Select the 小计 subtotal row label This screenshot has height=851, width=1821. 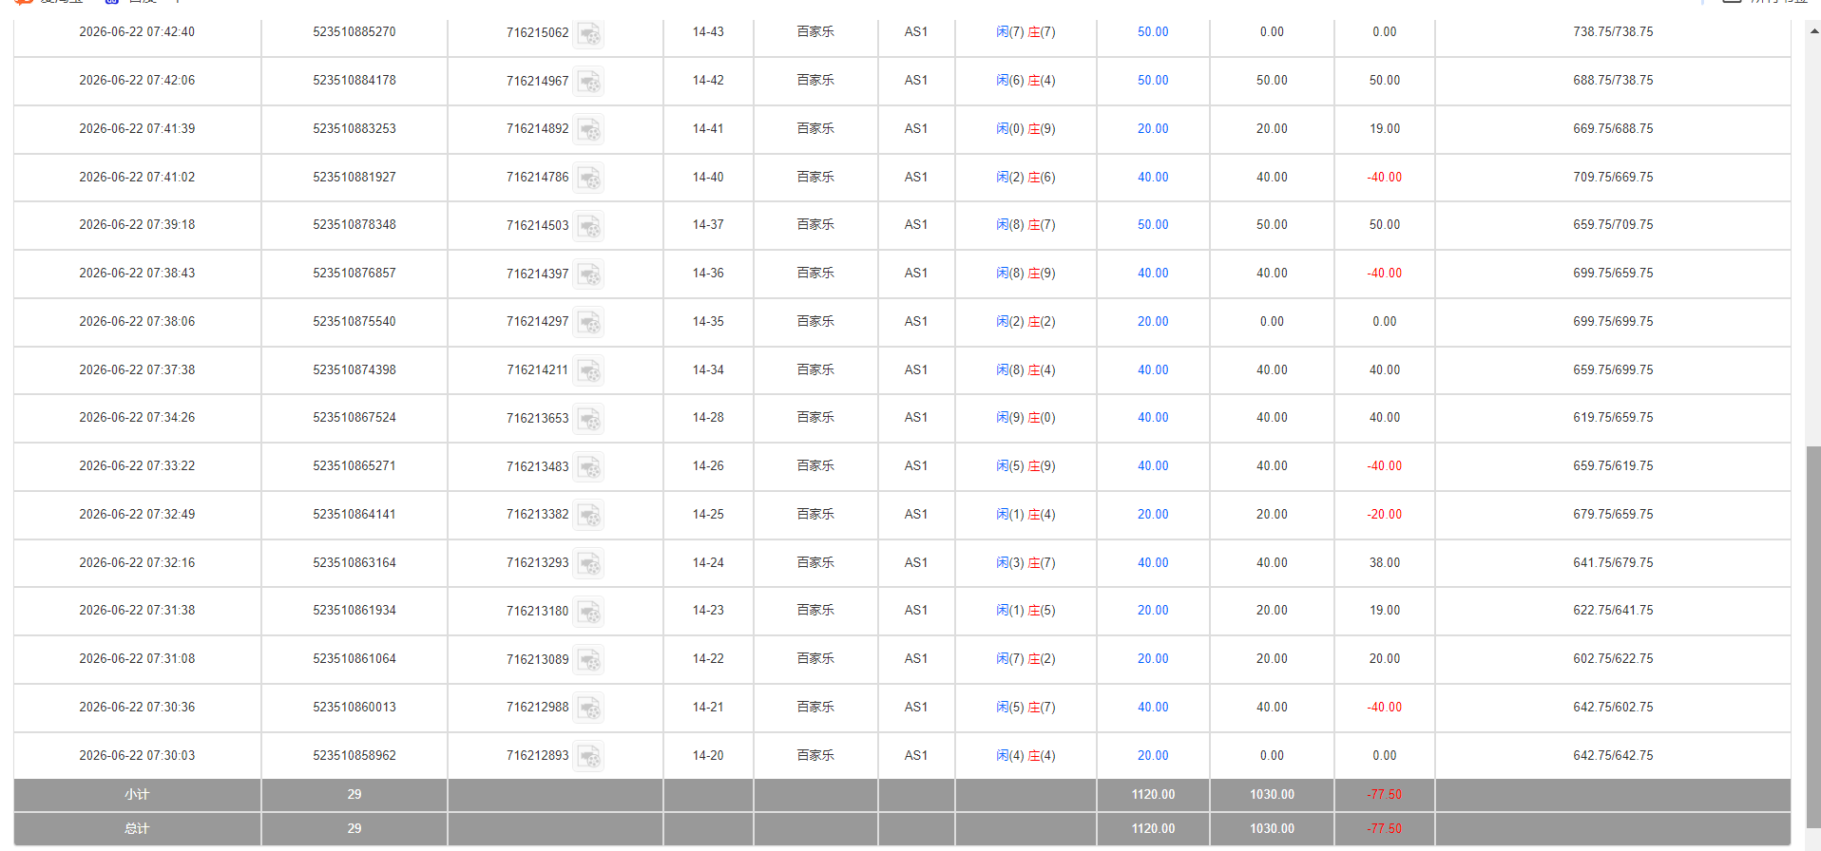[137, 795]
